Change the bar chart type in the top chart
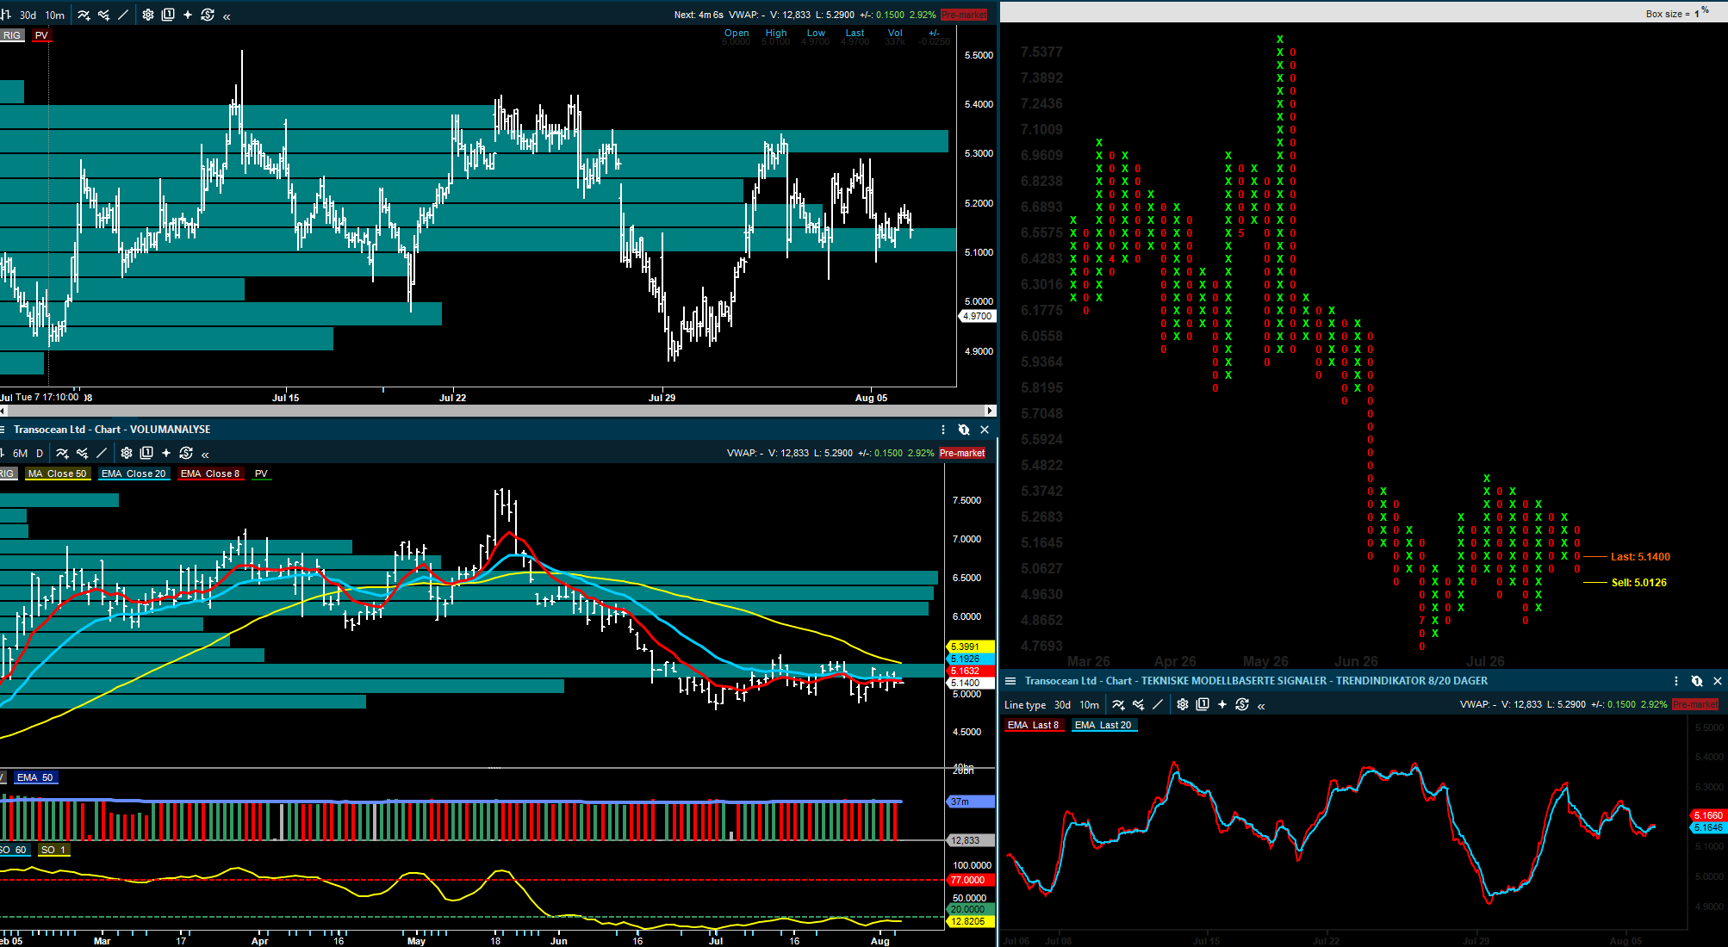Viewport: 1728px width, 947px height. (x=6, y=15)
